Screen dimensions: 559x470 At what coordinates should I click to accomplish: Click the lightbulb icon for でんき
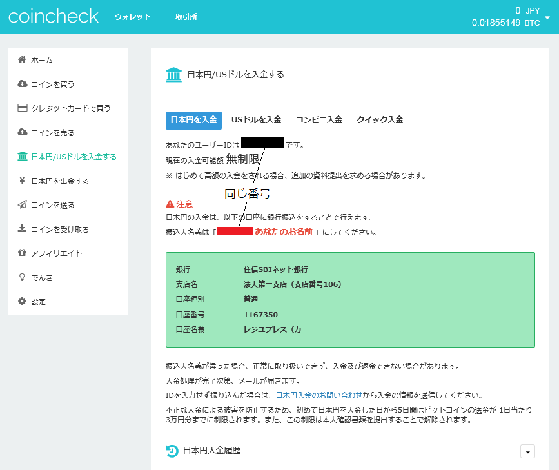pos(22,277)
